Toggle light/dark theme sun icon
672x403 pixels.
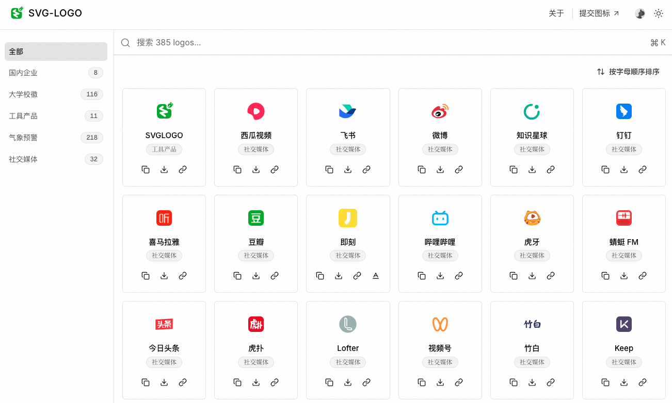659,13
